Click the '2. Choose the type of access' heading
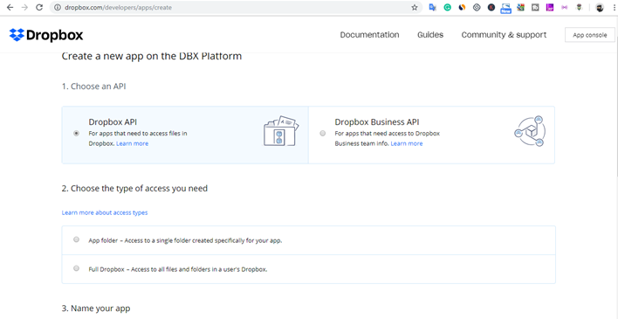 [x=134, y=188]
